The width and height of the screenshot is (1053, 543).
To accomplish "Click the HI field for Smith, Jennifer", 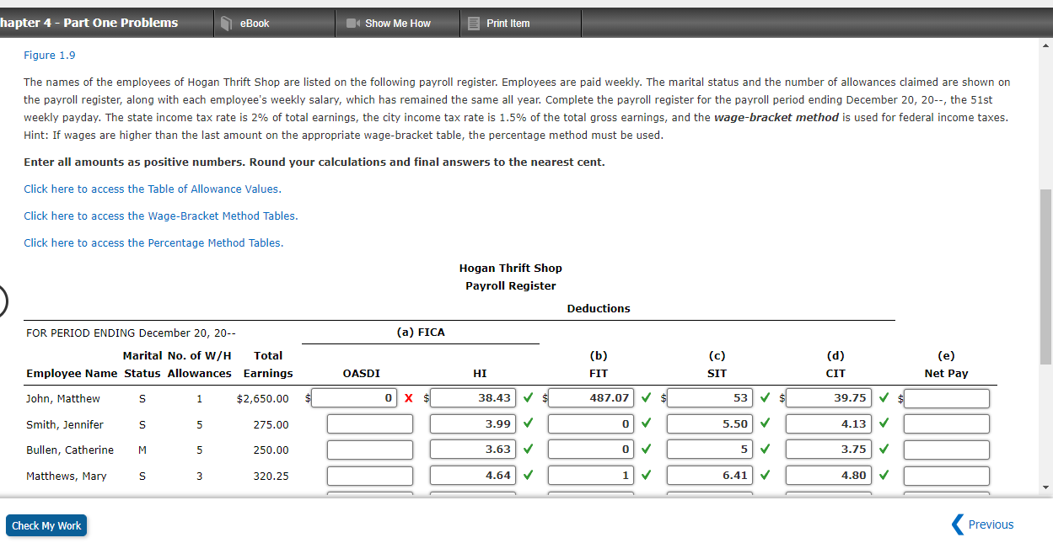I will coord(474,424).
